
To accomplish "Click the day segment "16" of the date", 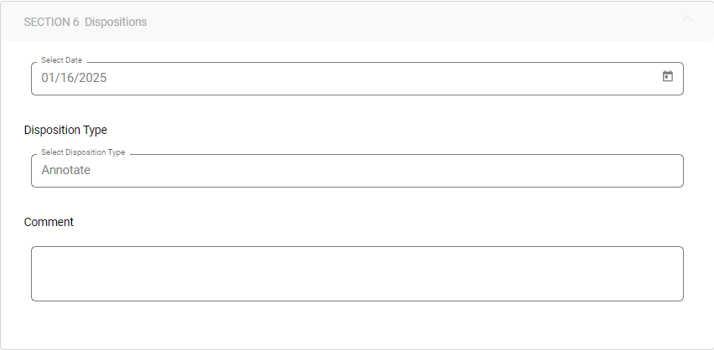I will click(x=66, y=78).
